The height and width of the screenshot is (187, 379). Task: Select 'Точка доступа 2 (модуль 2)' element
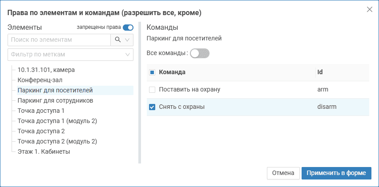[x=57, y=142]
